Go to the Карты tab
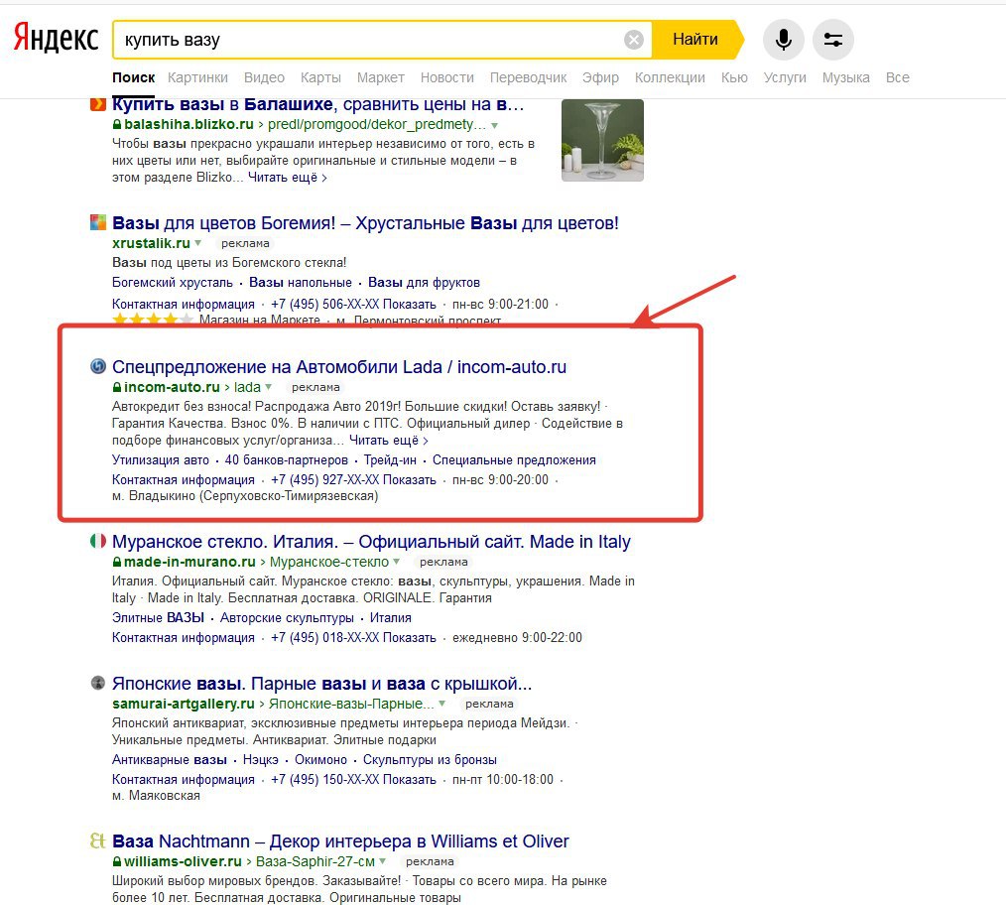 point(320,77)
